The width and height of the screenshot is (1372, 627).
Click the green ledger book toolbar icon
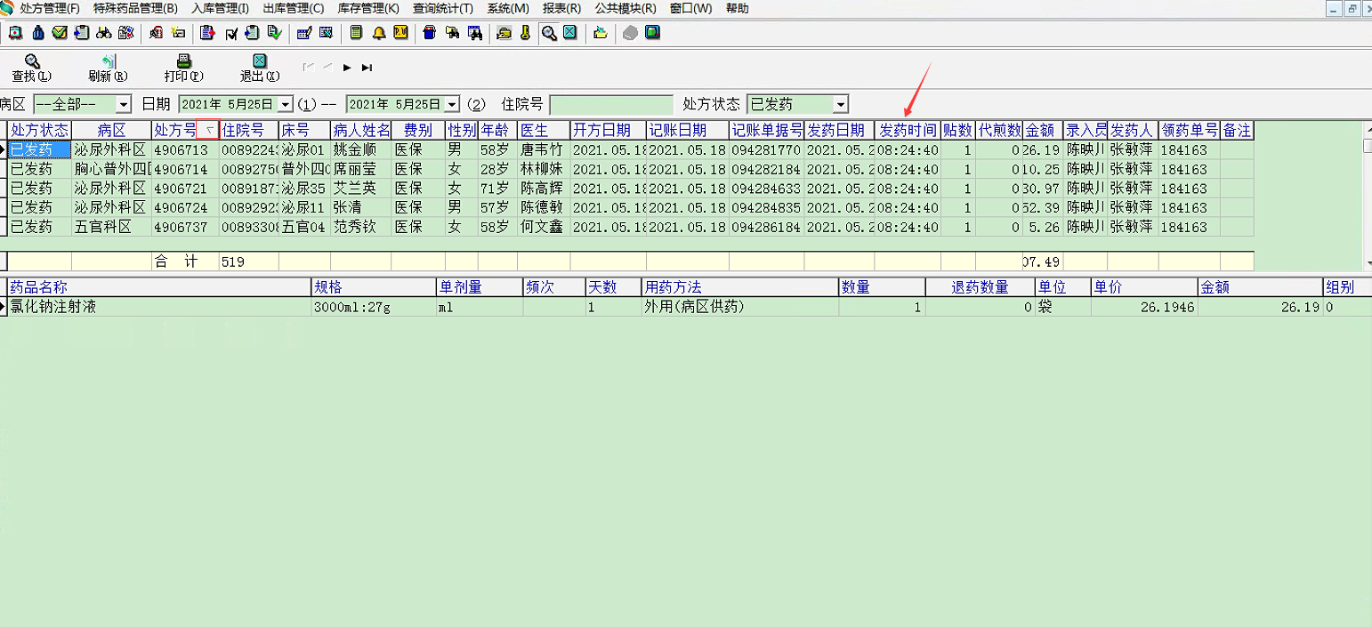click(x=356, y=33)
